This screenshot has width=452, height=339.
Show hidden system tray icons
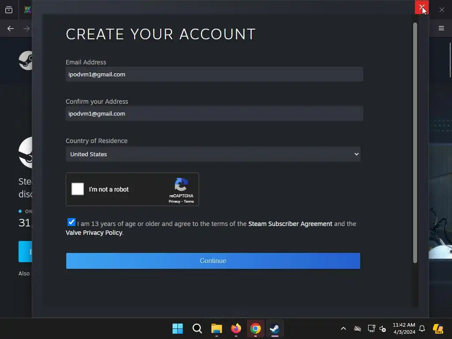coord(343,328)
